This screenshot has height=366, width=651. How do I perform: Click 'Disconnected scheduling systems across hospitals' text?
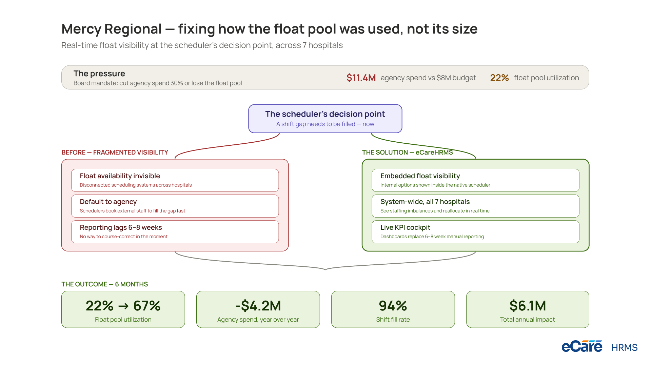tap(136, 185)
